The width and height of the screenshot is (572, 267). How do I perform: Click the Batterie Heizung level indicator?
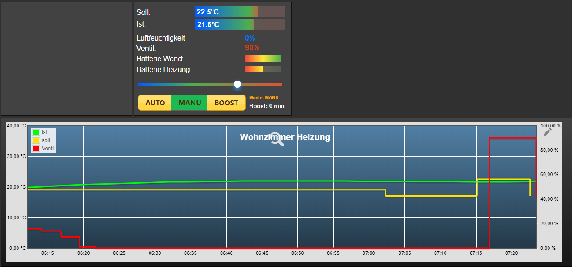[263, 69]
